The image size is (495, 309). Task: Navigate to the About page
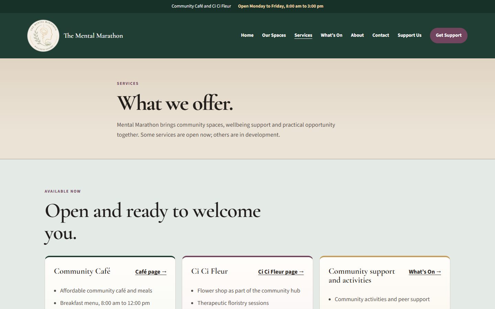click(357, 35)
